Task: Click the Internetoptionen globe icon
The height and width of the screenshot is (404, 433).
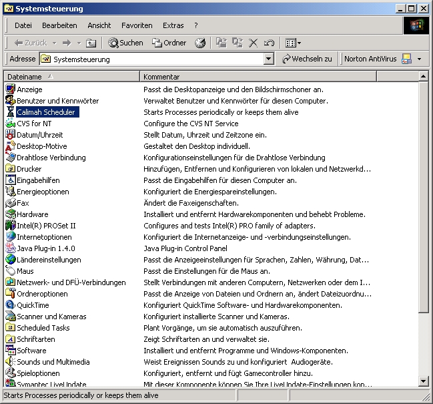Action: tap(11, 236)
